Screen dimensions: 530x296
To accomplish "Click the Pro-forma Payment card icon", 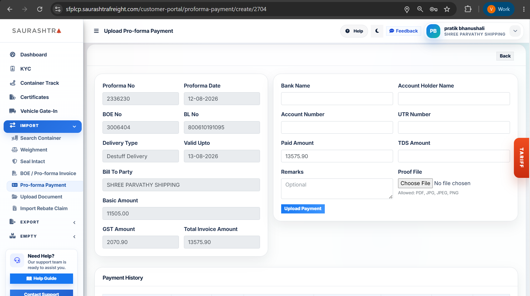I will coord(15,185).
